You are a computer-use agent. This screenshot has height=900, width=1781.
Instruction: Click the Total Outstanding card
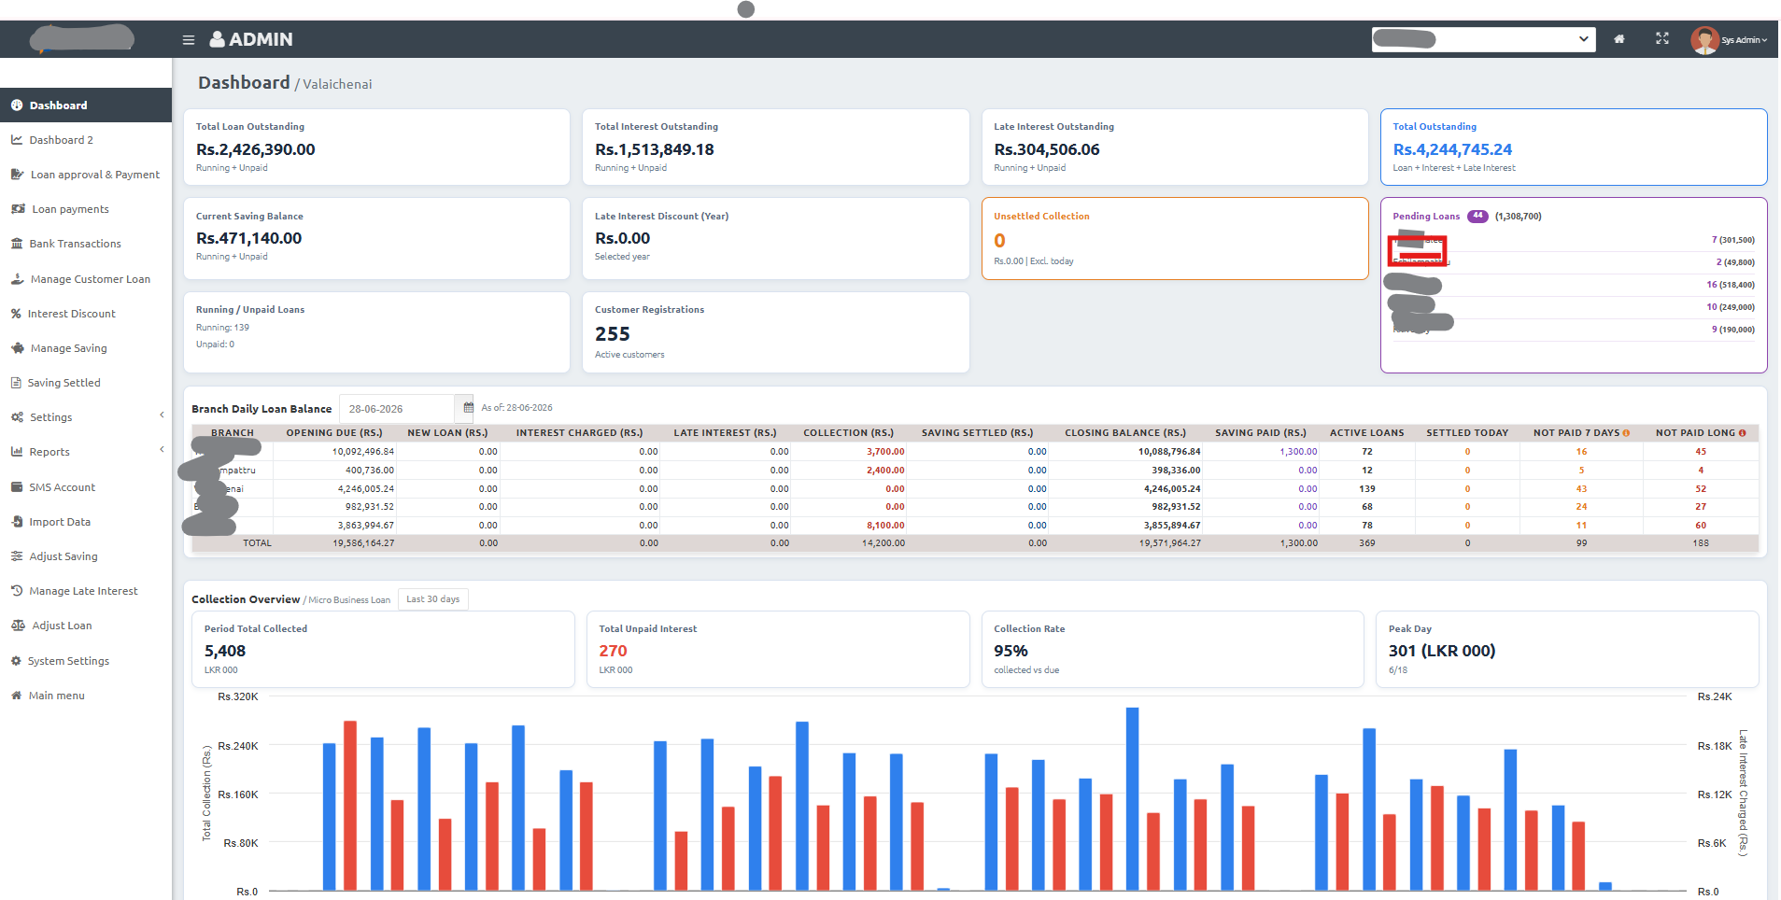(x=1574, y=148)
